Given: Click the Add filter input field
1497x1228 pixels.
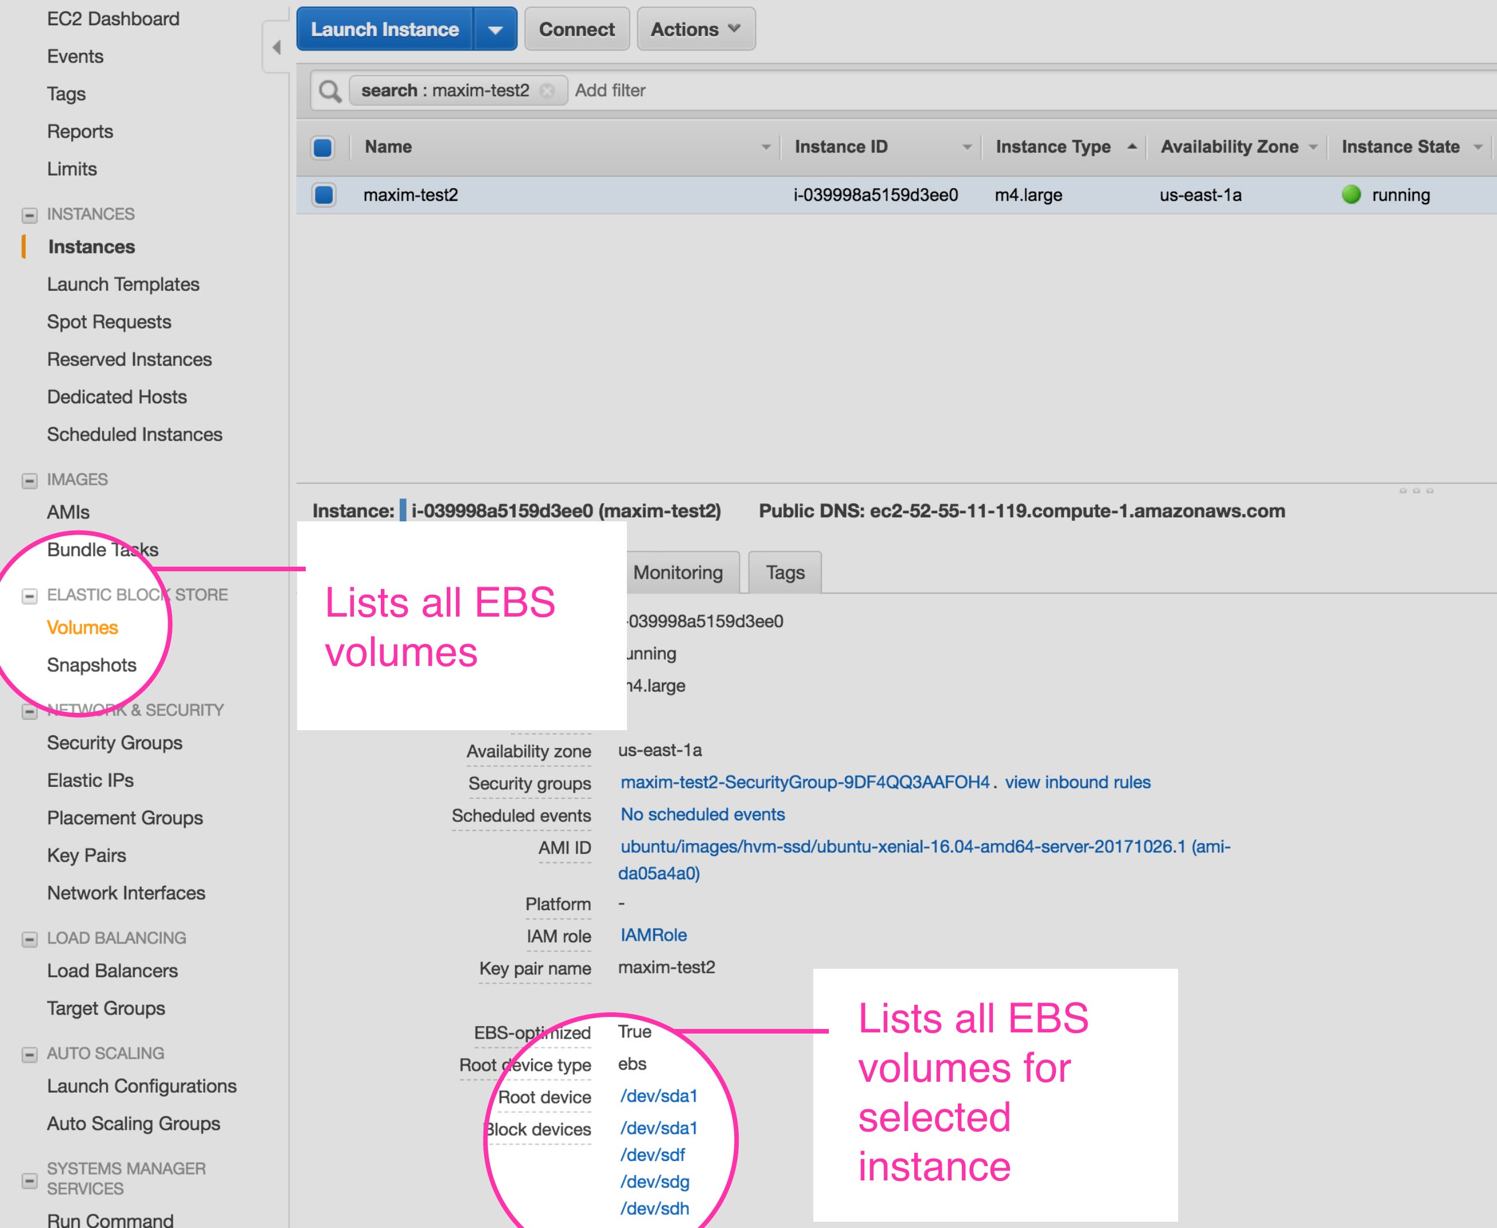Looking at the screenshot, I should (x=610, y=90).
